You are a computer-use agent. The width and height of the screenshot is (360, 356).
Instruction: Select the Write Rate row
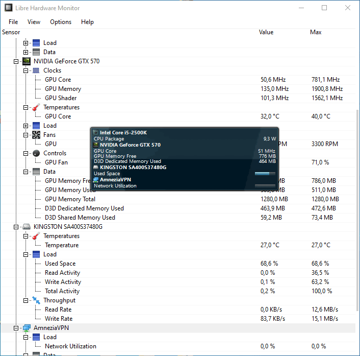click(x=178, y=319)
